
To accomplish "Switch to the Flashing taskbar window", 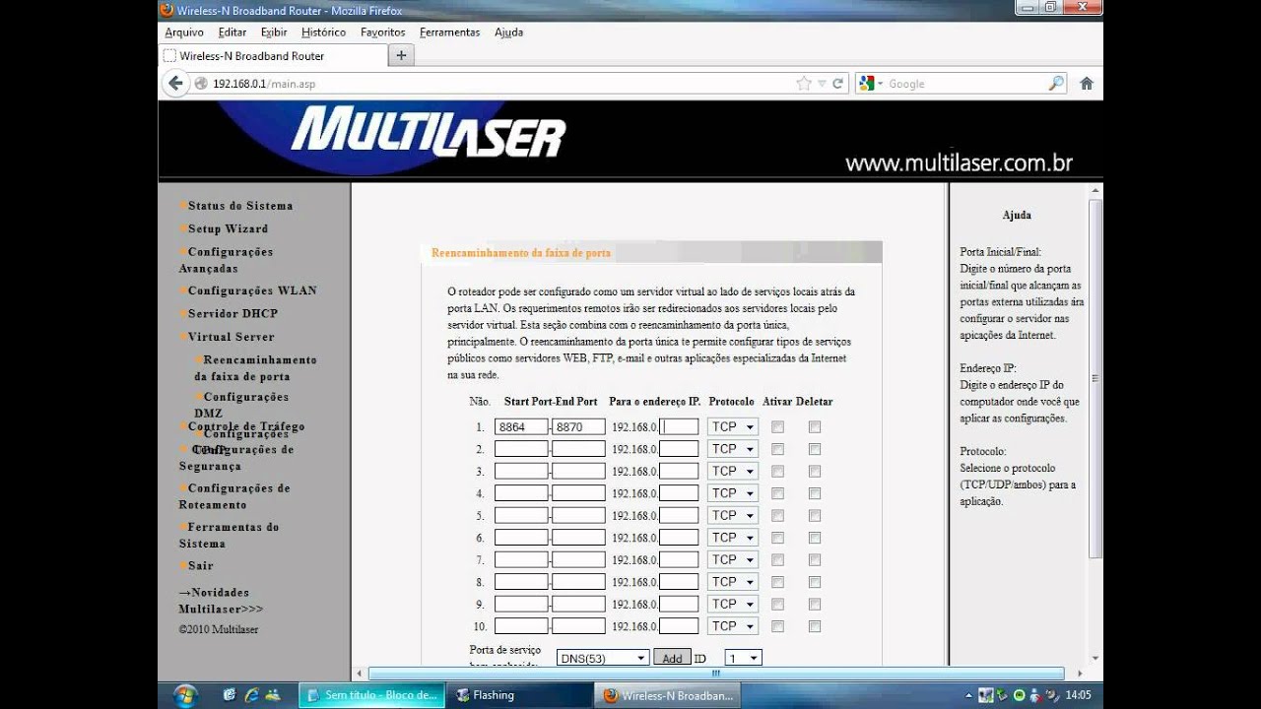I will point(519,695).
